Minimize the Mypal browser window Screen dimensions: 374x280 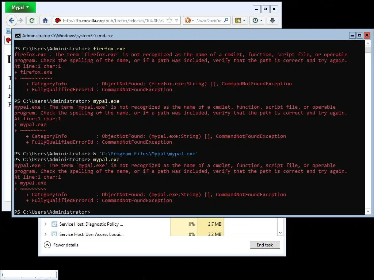pos(257,9)
